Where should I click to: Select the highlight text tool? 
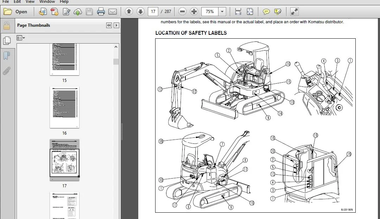[278, 12]
